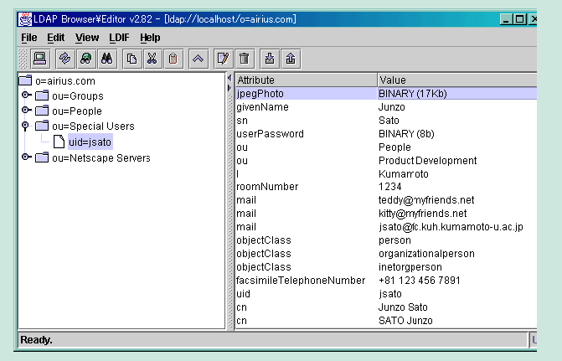Maximize the LDAP Browser window
This screenshot has width=562, height=361.
[519, 19]
